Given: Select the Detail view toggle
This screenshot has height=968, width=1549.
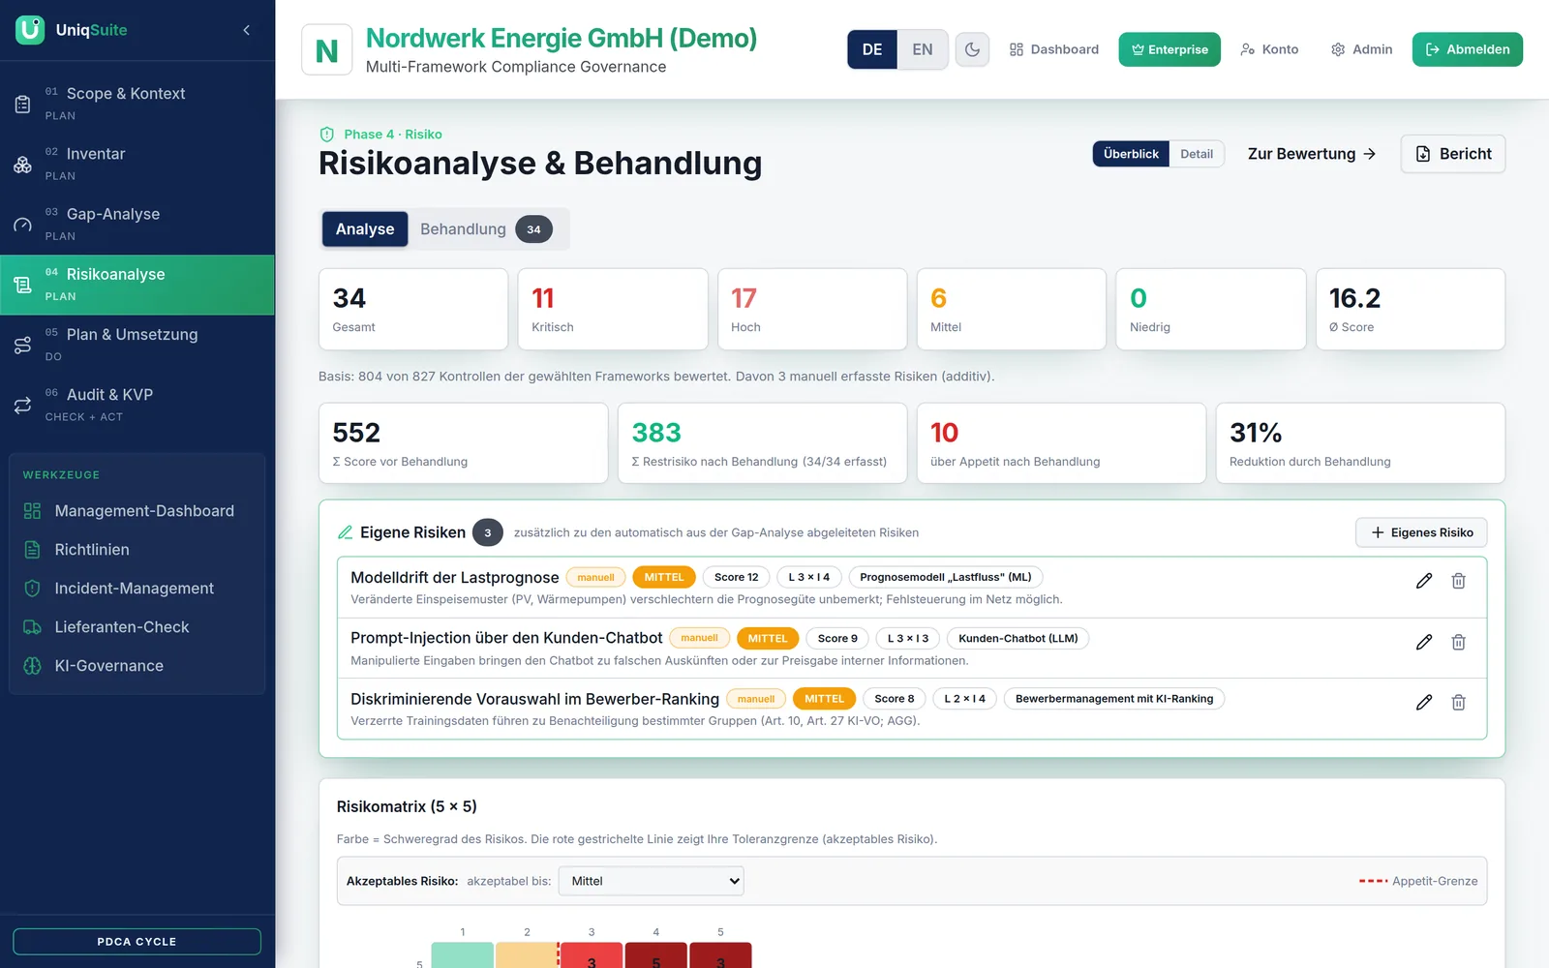Looking at the screenshot, I should tap(1197, 154).
